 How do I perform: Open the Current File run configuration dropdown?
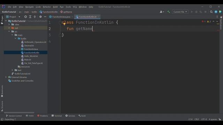180,12
